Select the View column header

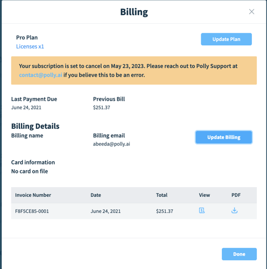pyautogui.click(x=205, y=195)
